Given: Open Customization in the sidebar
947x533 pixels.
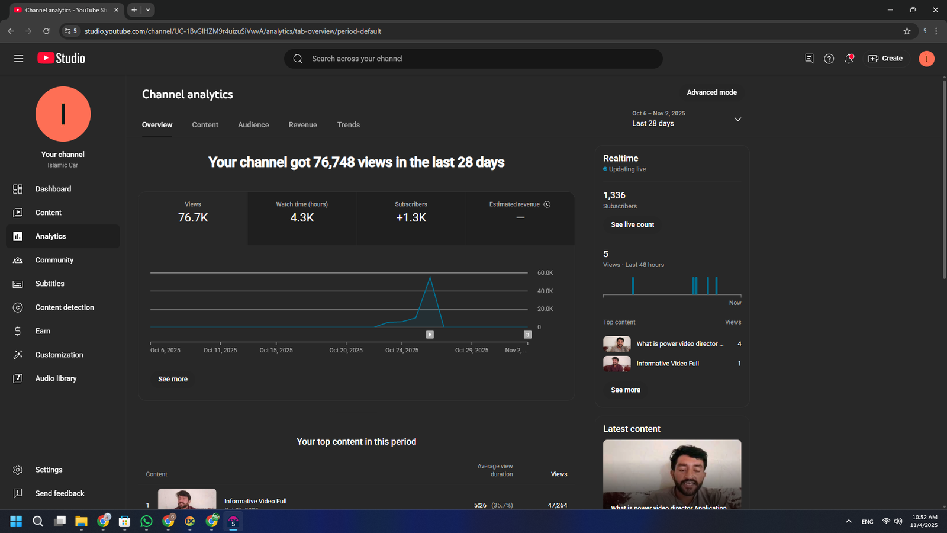Looking at the screenshot, I should click(x=59, y=355).
